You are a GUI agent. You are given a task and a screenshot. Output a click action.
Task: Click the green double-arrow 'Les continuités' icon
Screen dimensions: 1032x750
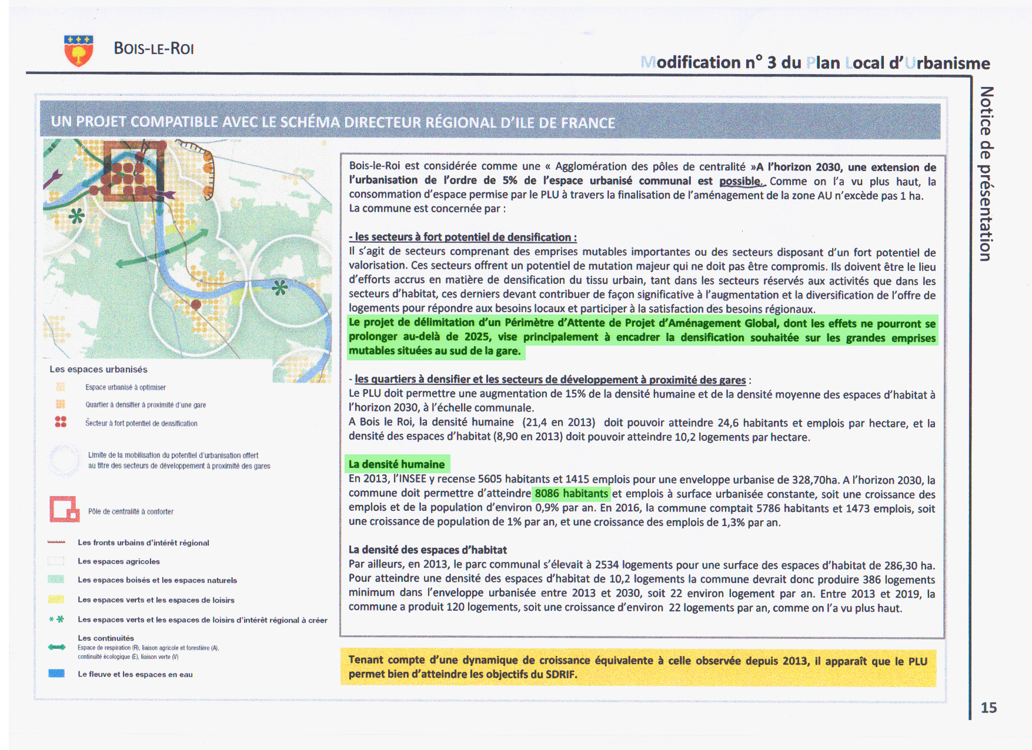pos(57,647)
